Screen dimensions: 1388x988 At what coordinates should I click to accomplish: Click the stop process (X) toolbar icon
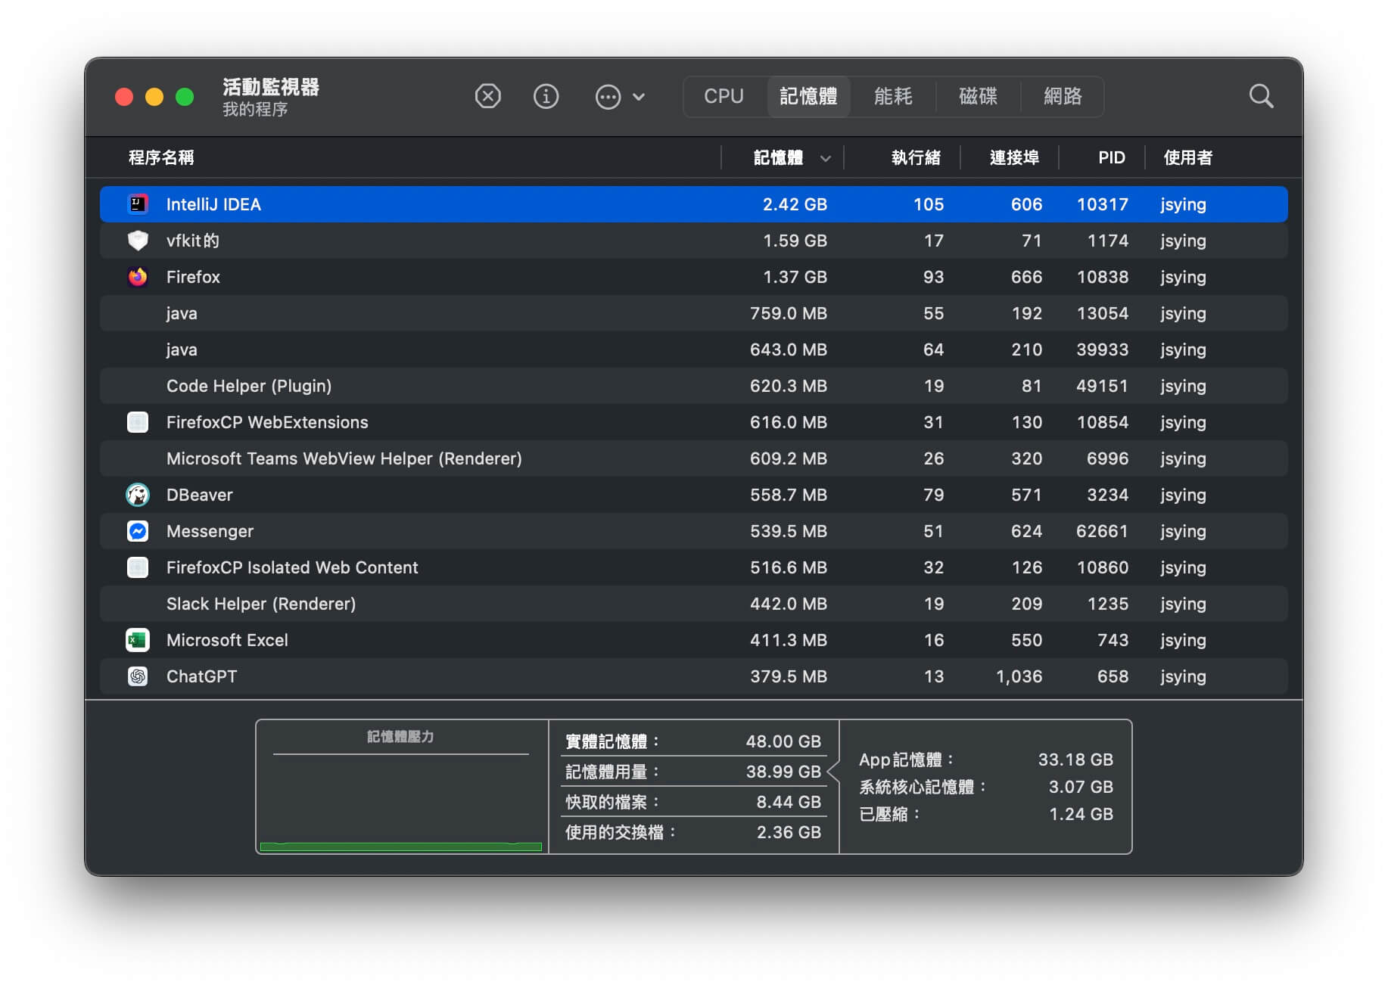point(487,96)
